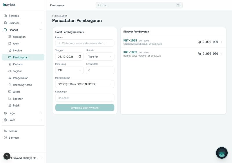Image resolution: width=232 pixels, height=163 pixels.
Task: Open receipt link KWT-1003
Action: click(130, 40)
